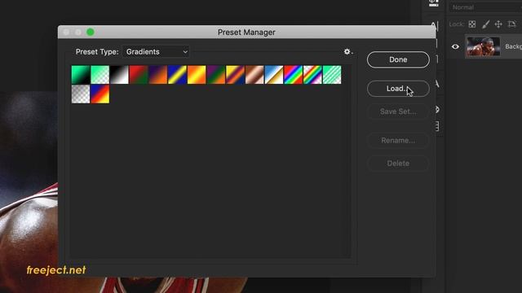Click lock transparent pixels icon in Layers
Image resolution: width=522 pixels, height=293 pixels.
472,24
